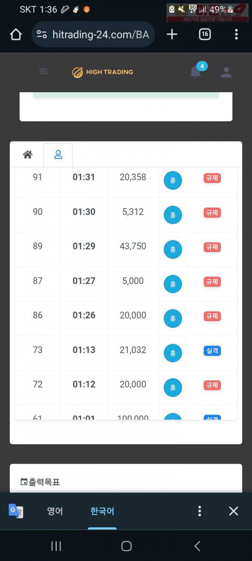Open the hamburger menu beside High Trading logo
The width and height of the screenshot is (252, 561).
(43, 71)
